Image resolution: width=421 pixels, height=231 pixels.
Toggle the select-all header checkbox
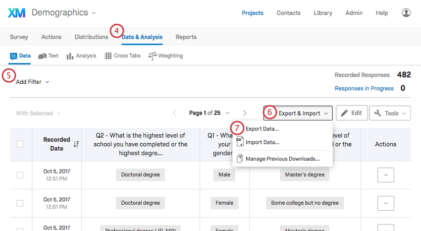[20, 144]
